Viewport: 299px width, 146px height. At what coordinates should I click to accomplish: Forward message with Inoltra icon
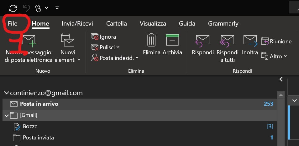(250, 40)
